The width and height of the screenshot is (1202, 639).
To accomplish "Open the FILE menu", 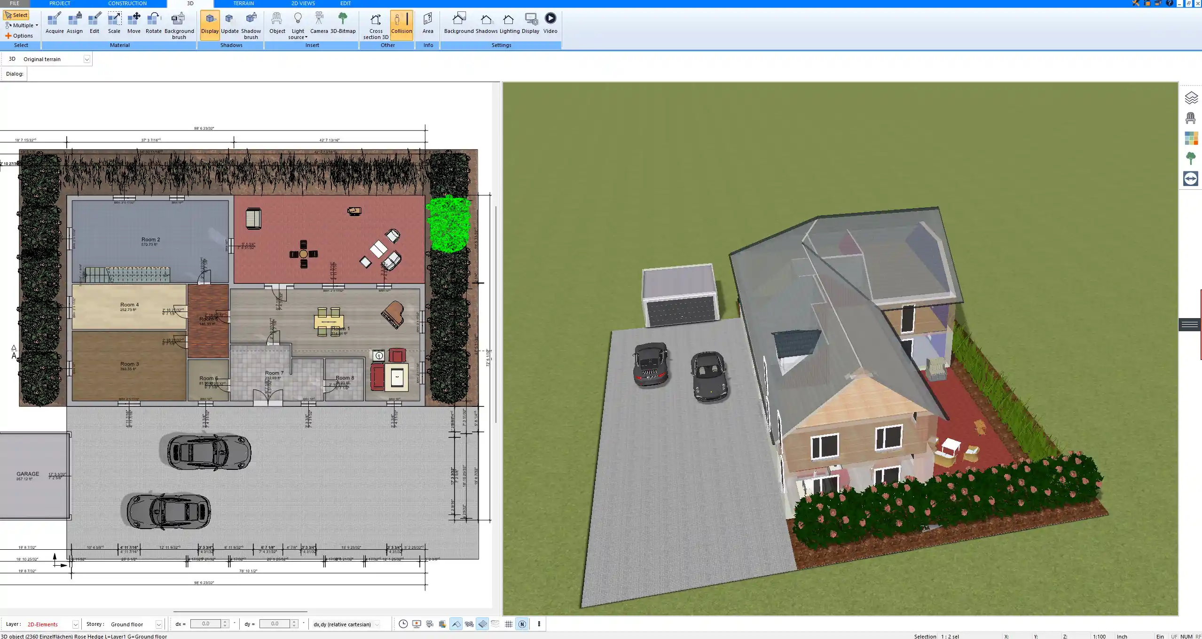I will point(15,3).
